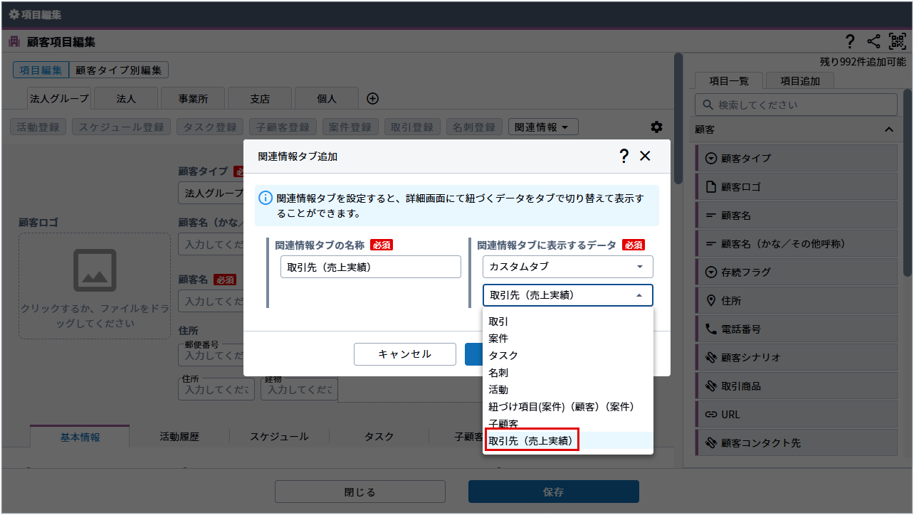Select 案件 from the dropdown list
The width and height of the screenshot is (914, 515).
click(498, 339)
